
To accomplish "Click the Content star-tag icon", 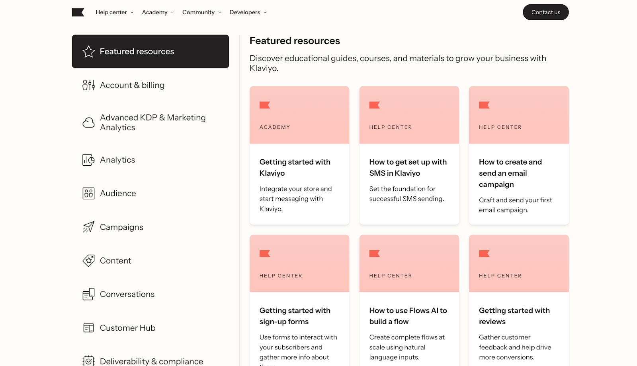I will [x=88, y=261].
